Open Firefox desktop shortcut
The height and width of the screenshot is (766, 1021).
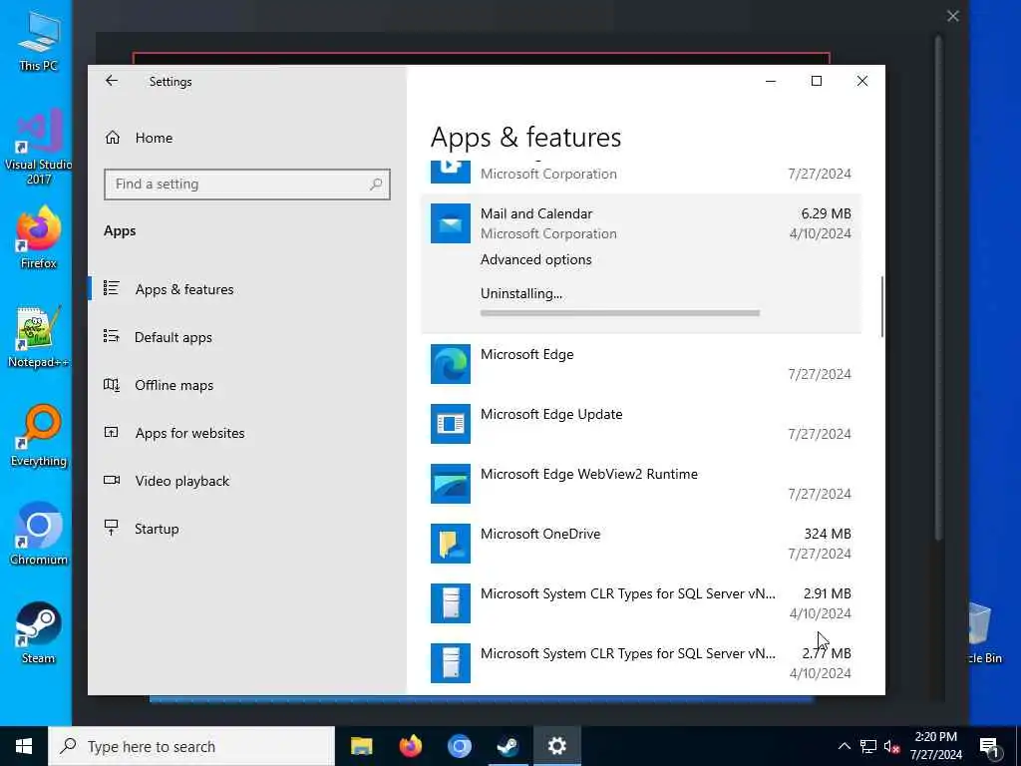(38, 237)
